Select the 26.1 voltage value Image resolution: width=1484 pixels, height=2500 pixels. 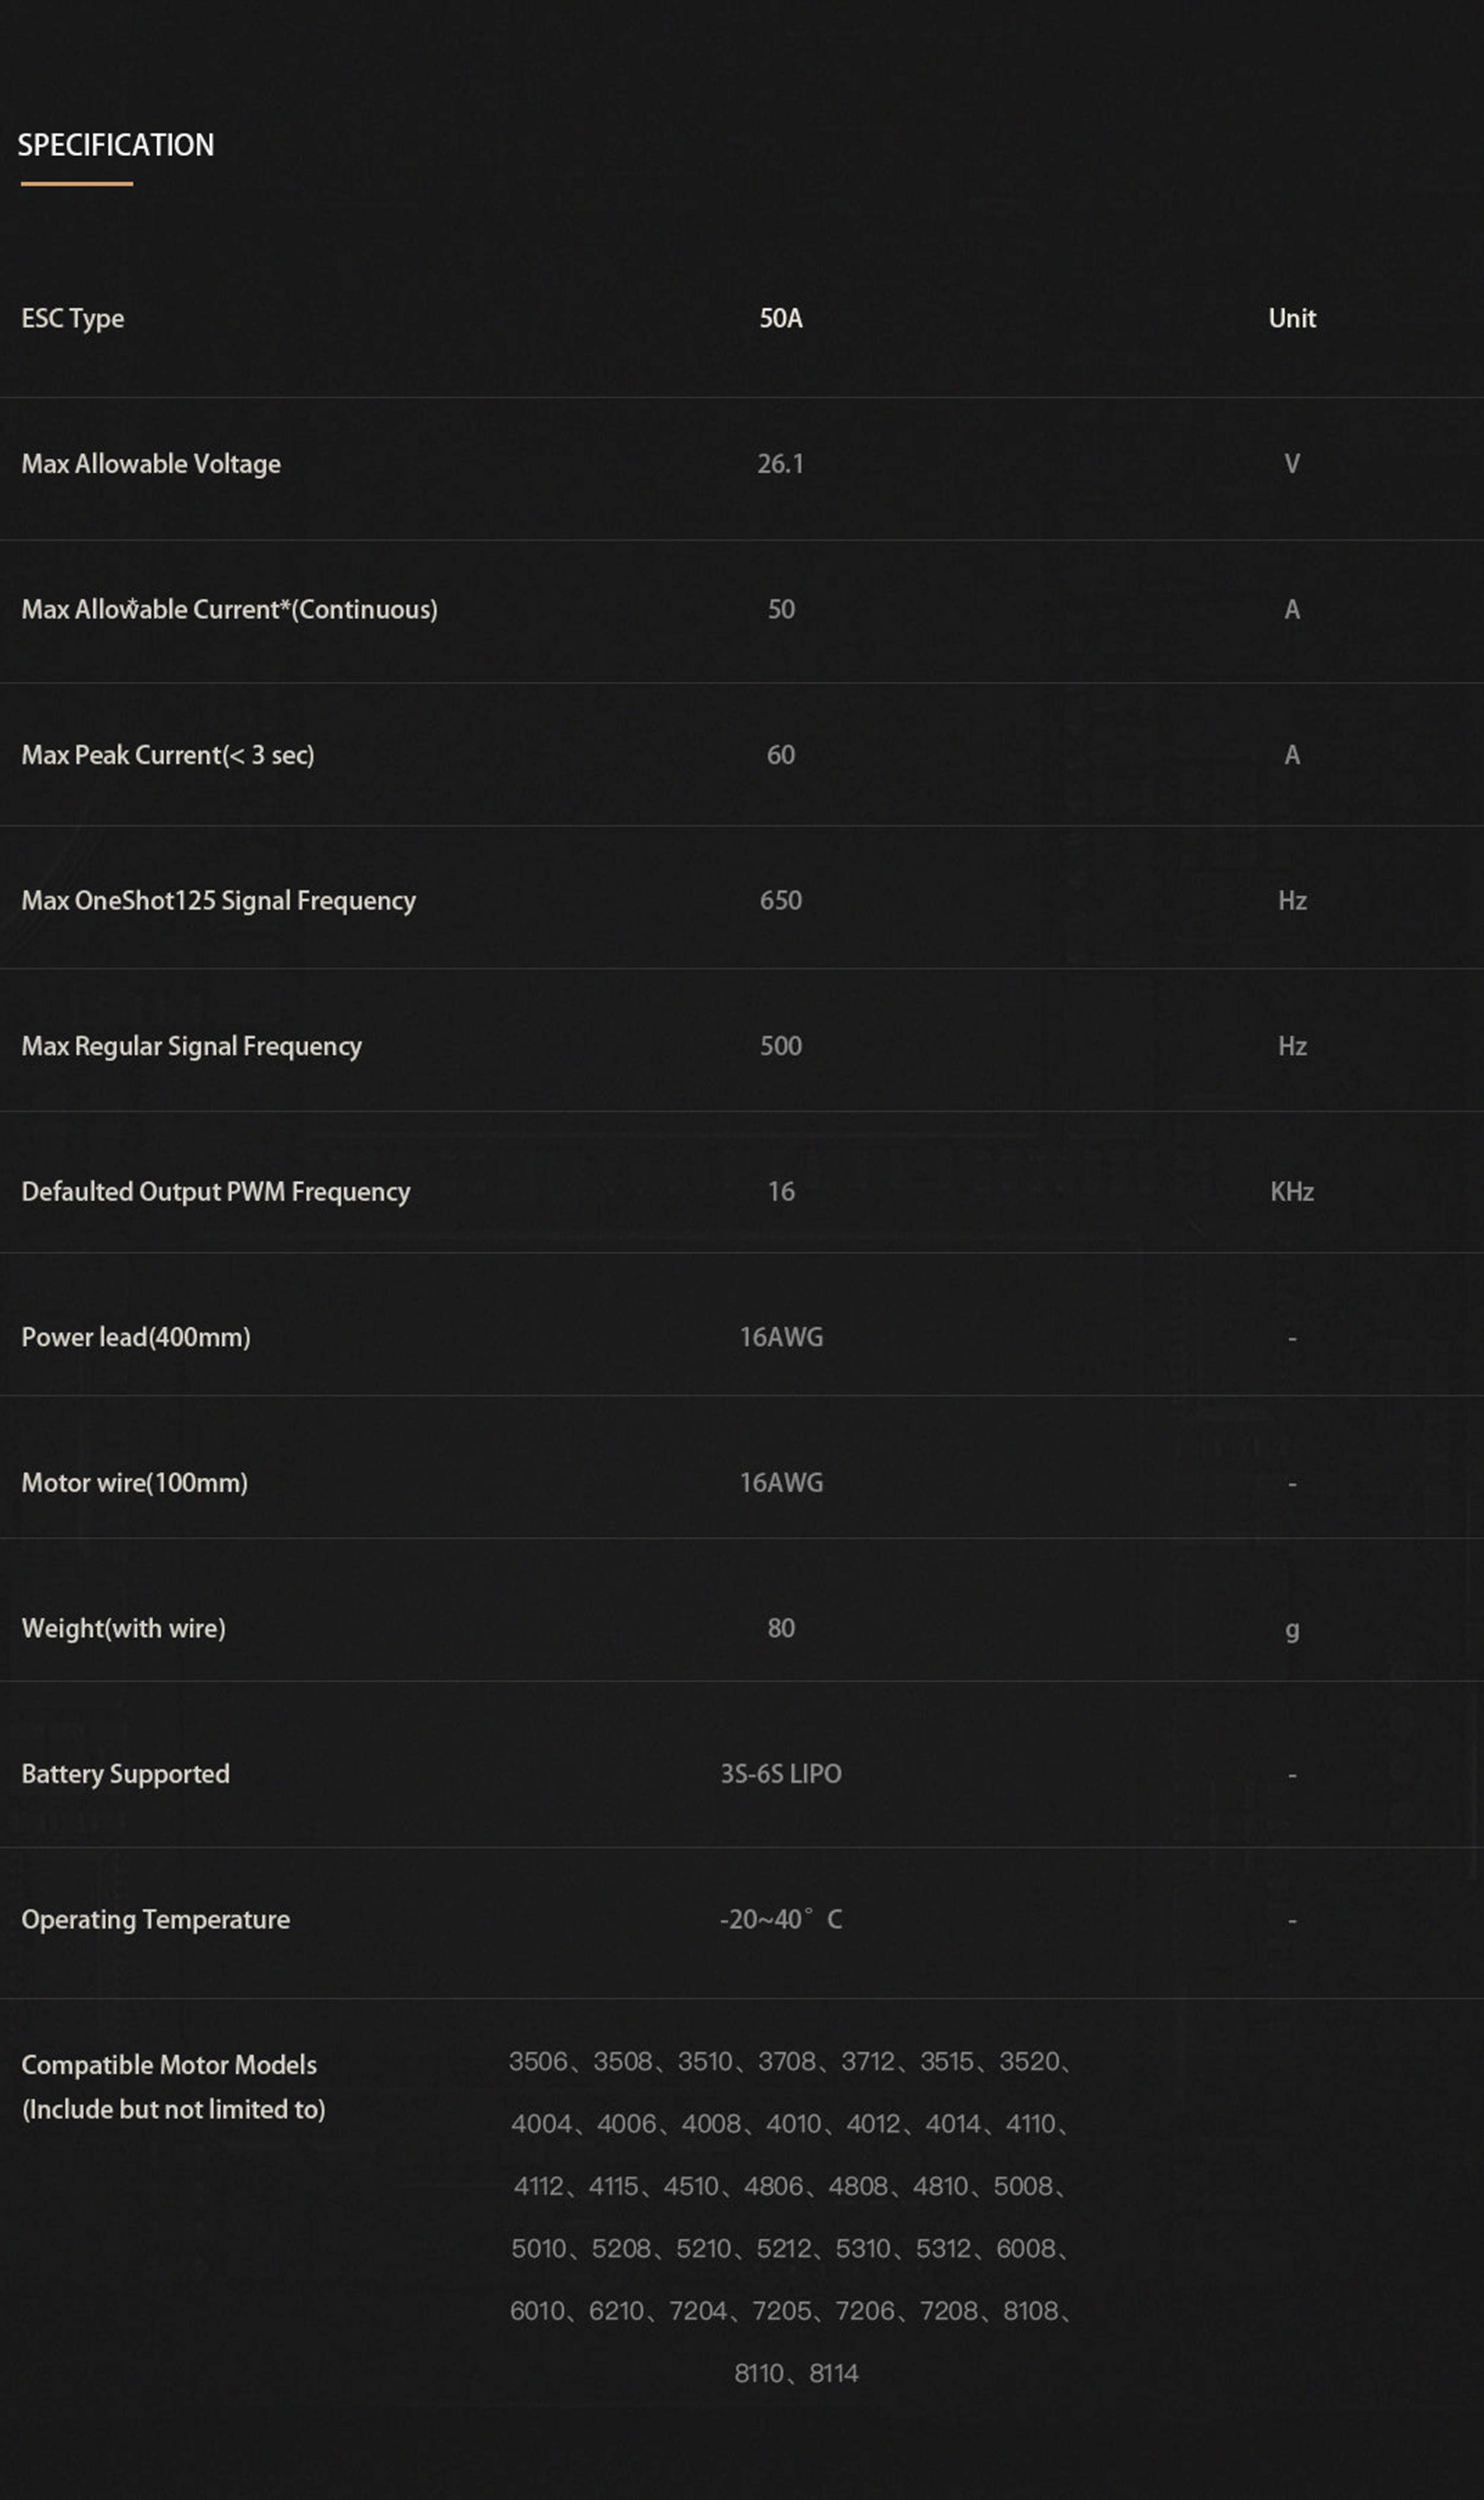780,464
